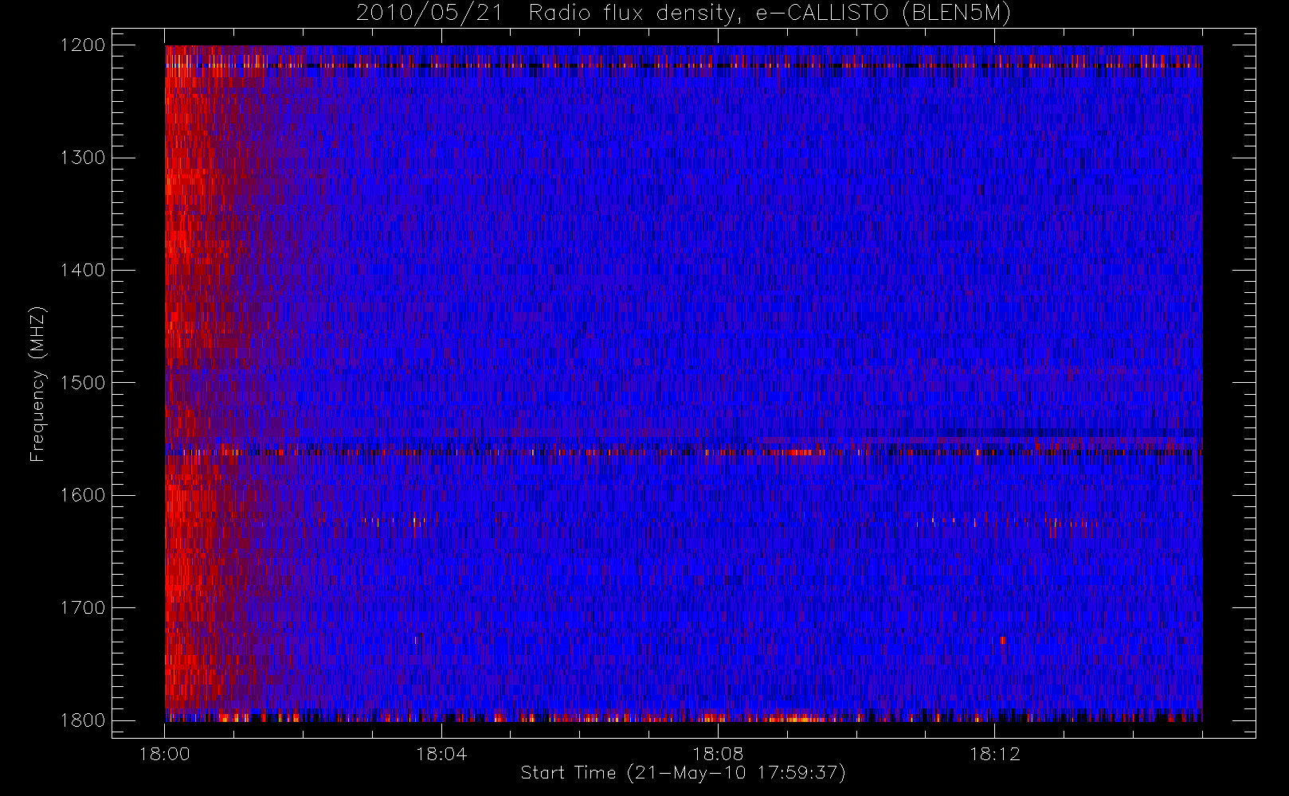This screenshot has width=1289, height=796.
Task: Click the 1300 frequency tick label
Action: (x=83, y=158)
